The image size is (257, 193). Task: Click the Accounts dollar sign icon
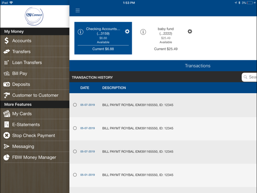point(7,41)
